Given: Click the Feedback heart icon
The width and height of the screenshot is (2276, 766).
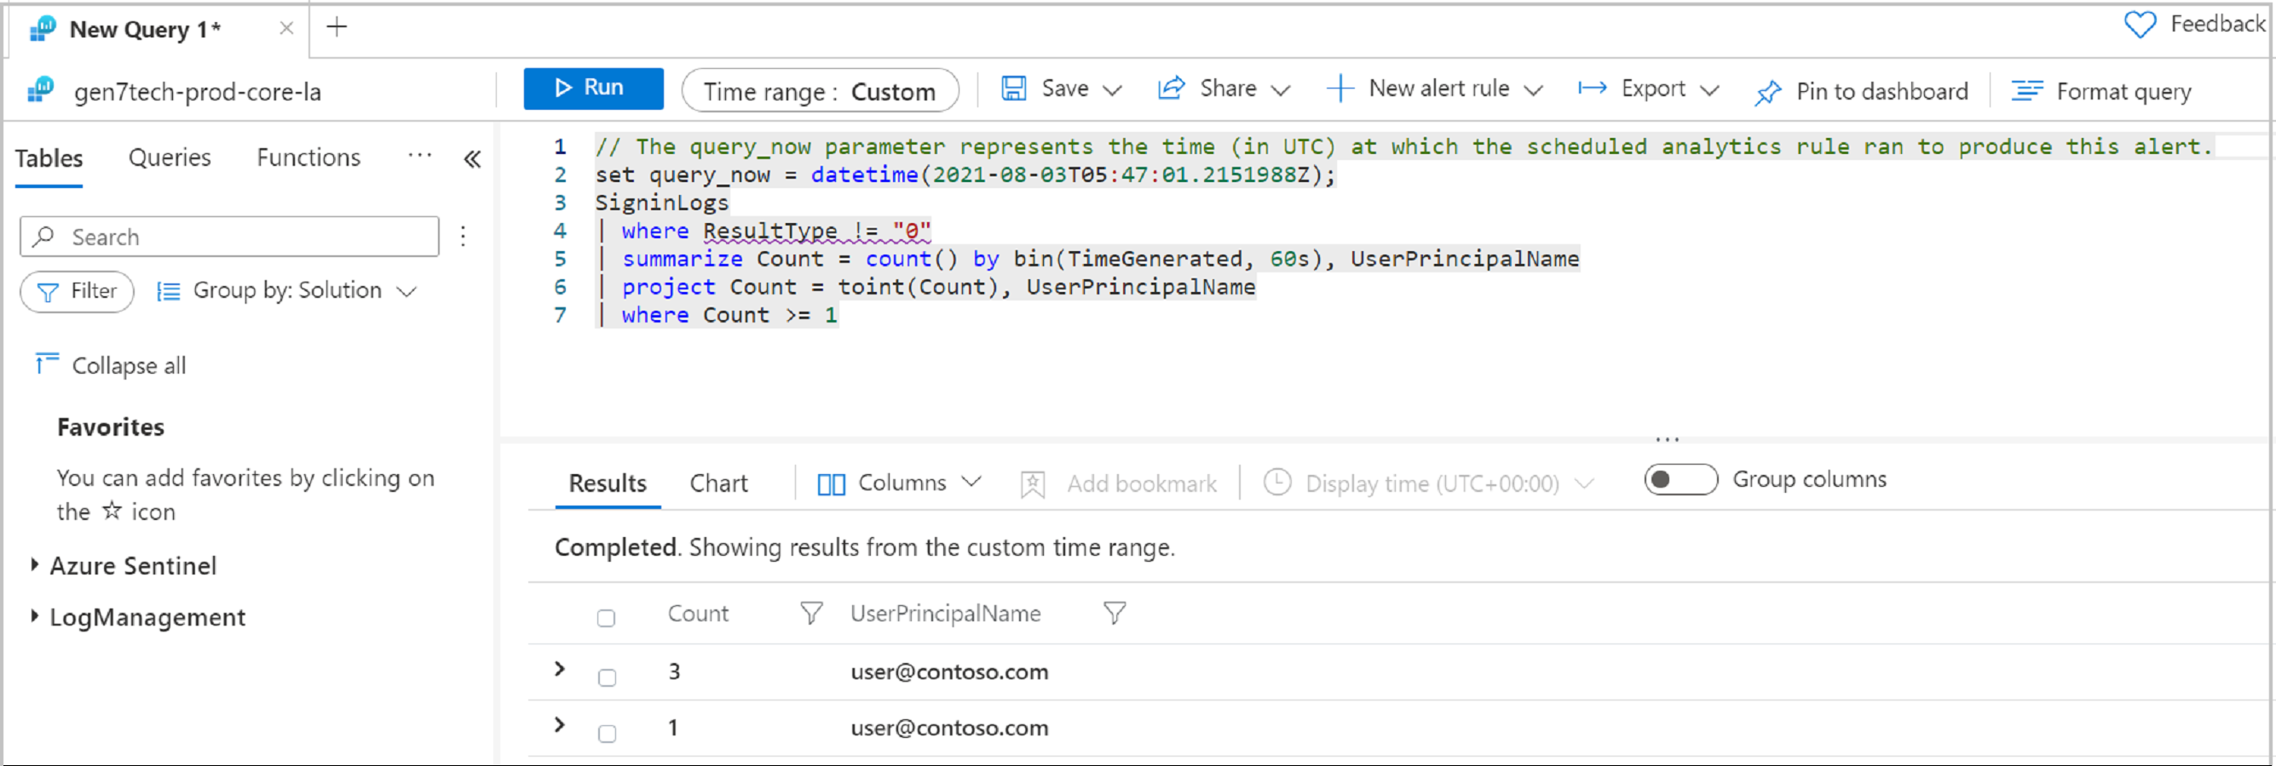Looking at the screenshot, I should pyautogui.click(x=2139, y=25).
